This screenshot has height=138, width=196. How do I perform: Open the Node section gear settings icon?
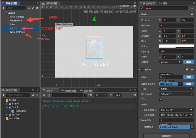coord(192,14)
